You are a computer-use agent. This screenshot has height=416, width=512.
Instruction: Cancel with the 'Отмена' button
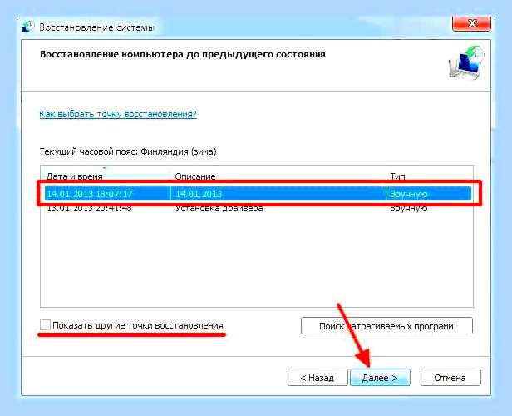click(450, 378)
